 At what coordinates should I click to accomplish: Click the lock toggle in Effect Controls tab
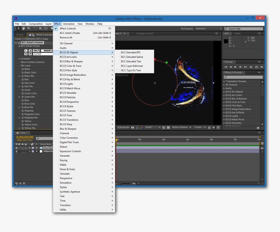coord(33,35)
